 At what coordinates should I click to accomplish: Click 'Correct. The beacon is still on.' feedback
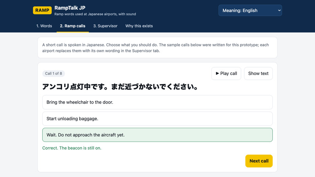(72, 148)
